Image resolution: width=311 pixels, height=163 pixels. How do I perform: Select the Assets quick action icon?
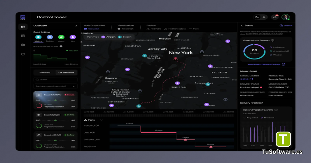[61, 37]
